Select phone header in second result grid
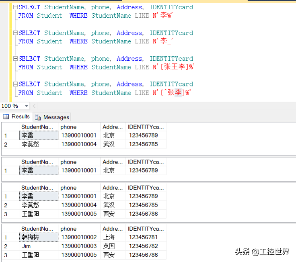This screenshot has width=296, height=262. pos(79,162)
